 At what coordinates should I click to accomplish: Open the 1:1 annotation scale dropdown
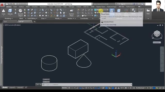tap(122, 88)
